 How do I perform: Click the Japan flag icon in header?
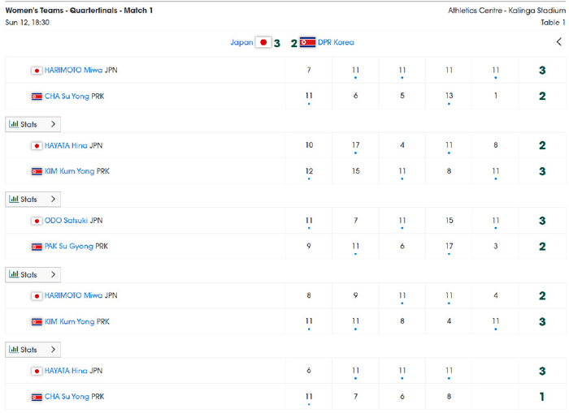(263, 42)
